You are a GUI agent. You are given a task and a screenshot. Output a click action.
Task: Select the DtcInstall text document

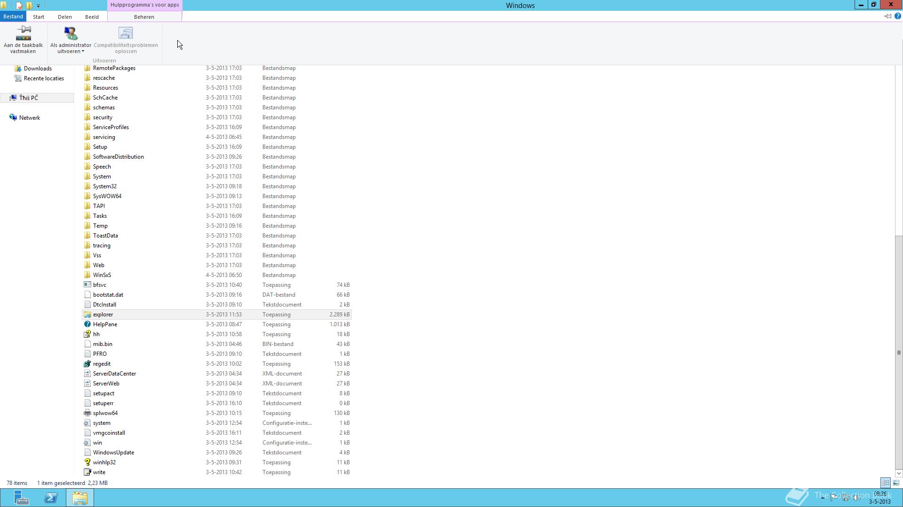click(217, 305)
